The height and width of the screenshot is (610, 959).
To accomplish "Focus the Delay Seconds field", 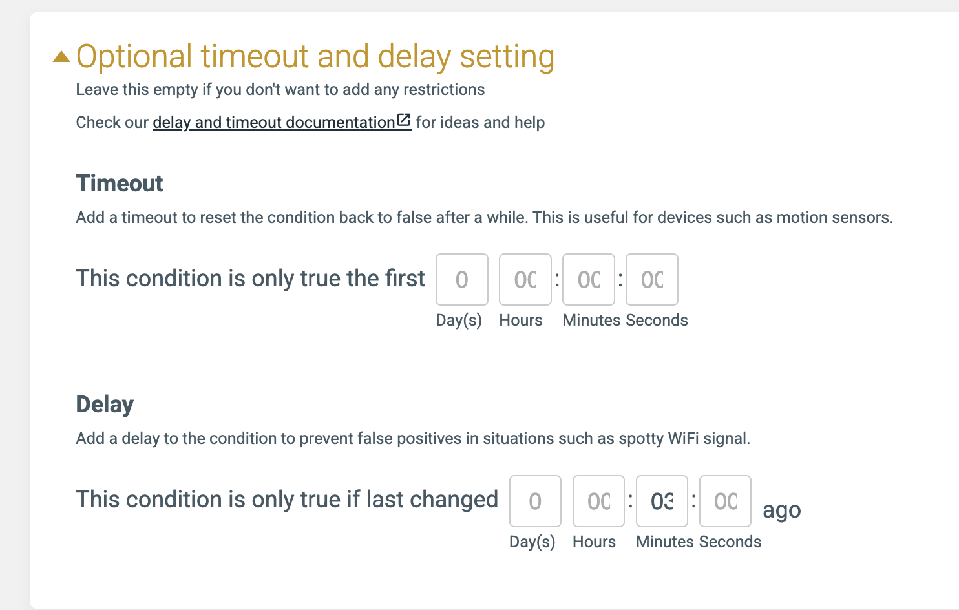I will [x=725, y=501].
